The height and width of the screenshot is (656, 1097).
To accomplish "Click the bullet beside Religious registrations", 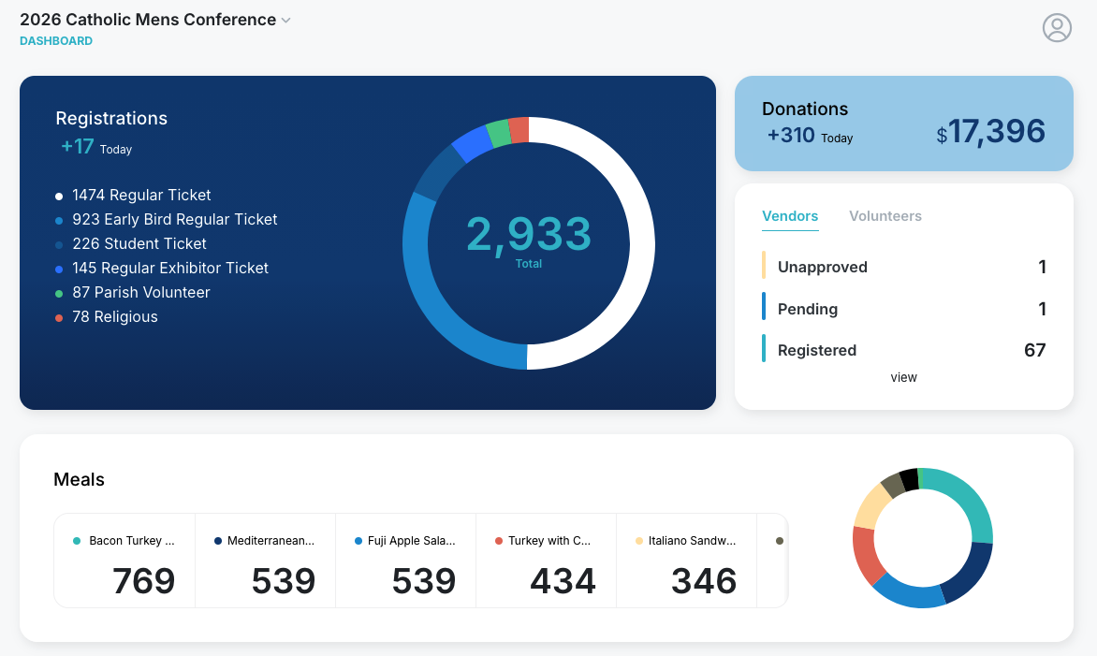I will 59,316.
